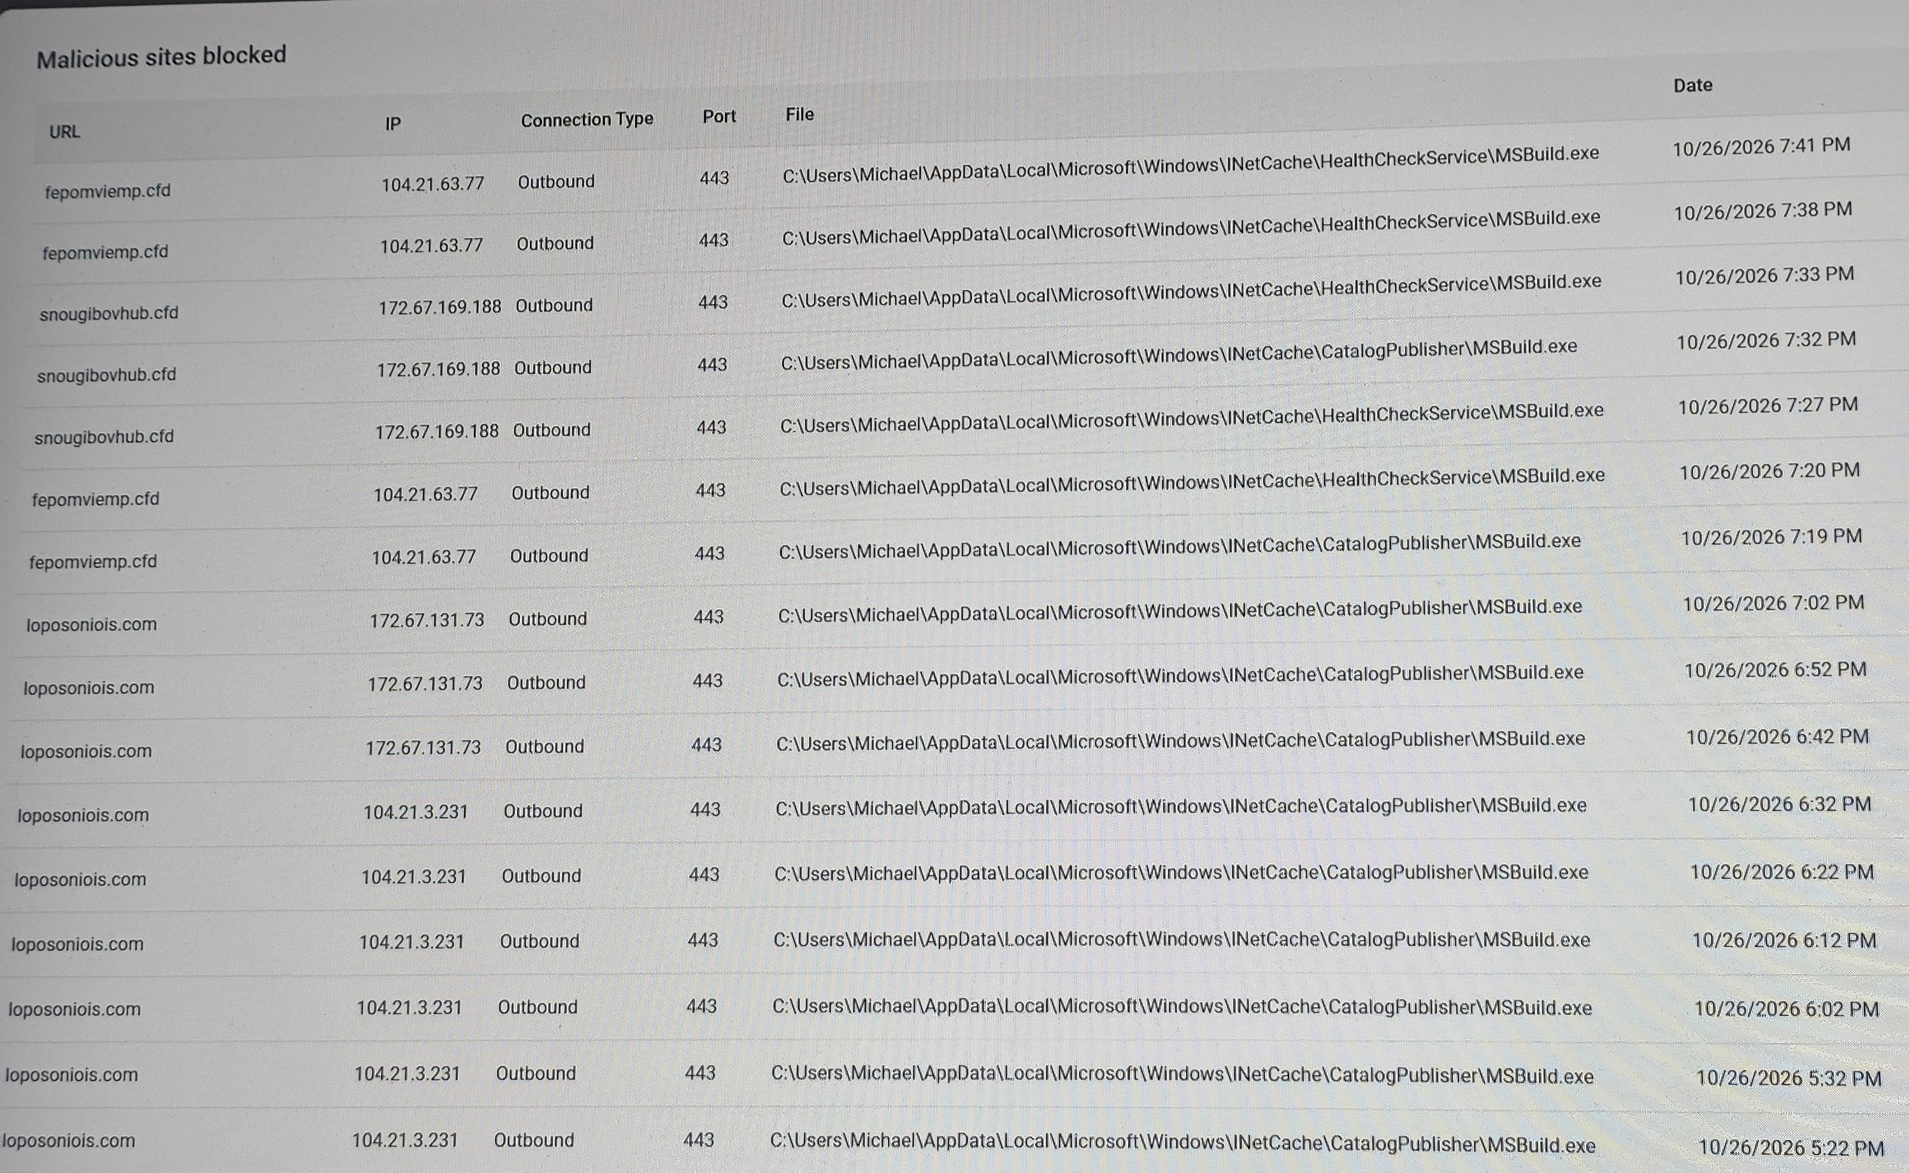
Task: Click the Port column header
Action: click(719, 117)
